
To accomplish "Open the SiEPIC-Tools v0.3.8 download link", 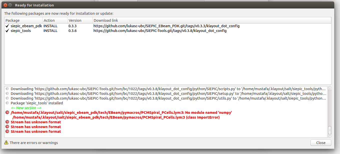I will (x=160, y=30).
